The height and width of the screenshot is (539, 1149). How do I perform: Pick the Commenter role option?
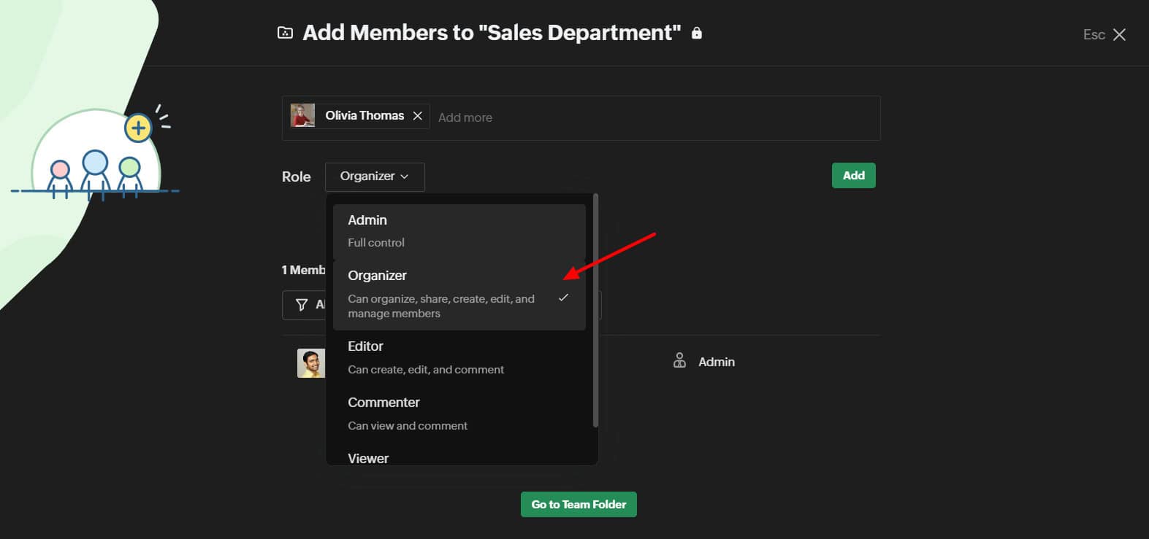[x=459, y=414]
